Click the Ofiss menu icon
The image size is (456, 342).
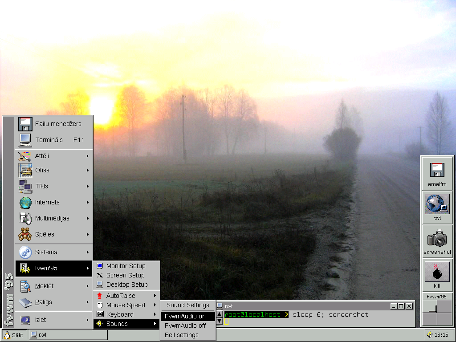25,170
